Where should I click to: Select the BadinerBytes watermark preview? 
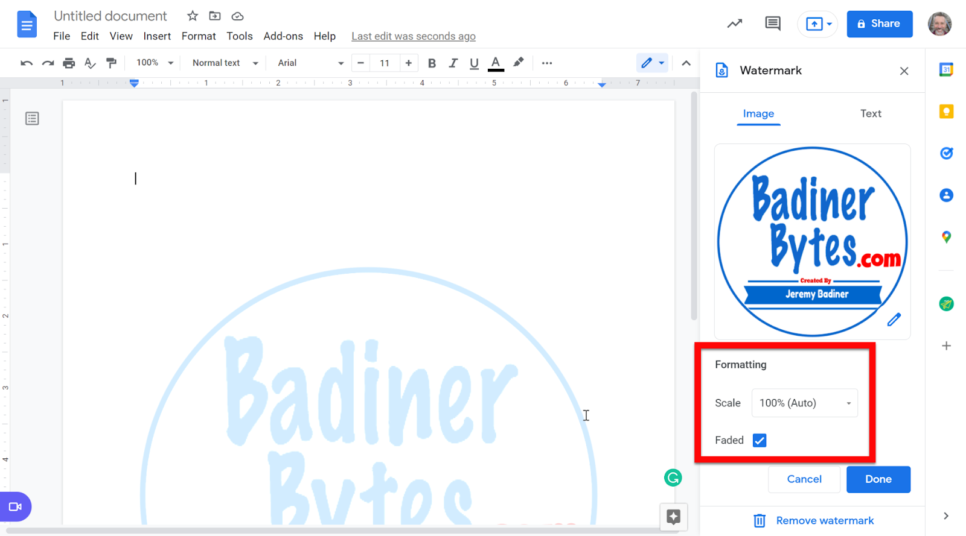coord(812,241)
